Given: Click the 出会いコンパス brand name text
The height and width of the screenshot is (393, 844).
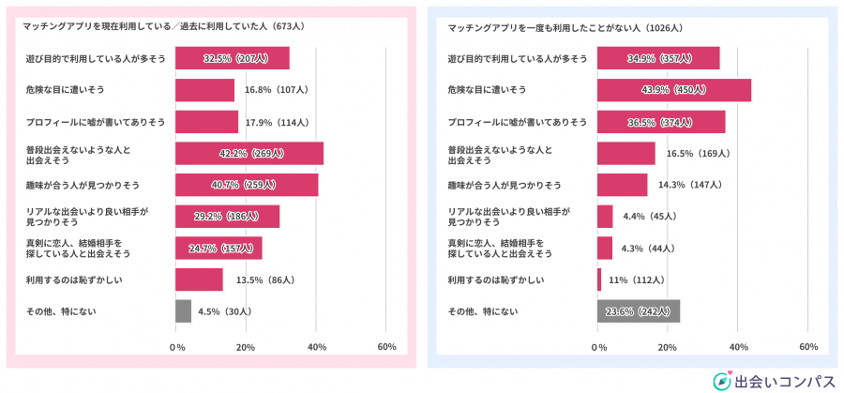Looking at the screenshot, I should click(777, 382).
